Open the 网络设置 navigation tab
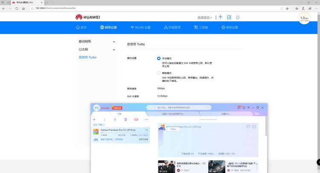 tap(108, 27)
